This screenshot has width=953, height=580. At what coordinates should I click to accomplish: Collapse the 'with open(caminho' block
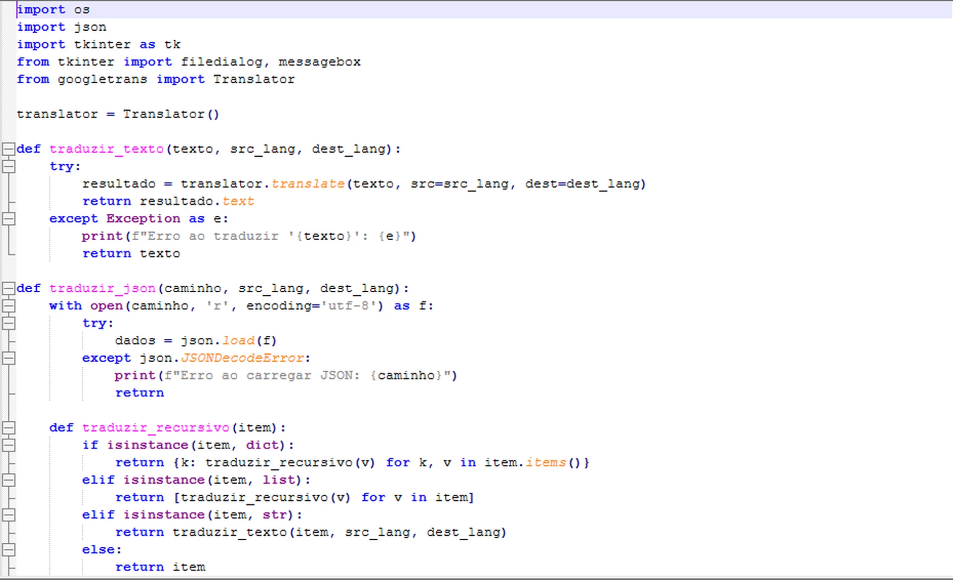tap(8, 306)
